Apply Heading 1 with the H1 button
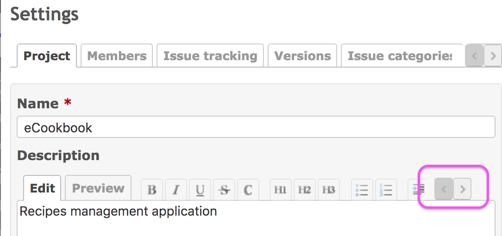The width and height of the screenshot is (502, 236). pos(281,190)
